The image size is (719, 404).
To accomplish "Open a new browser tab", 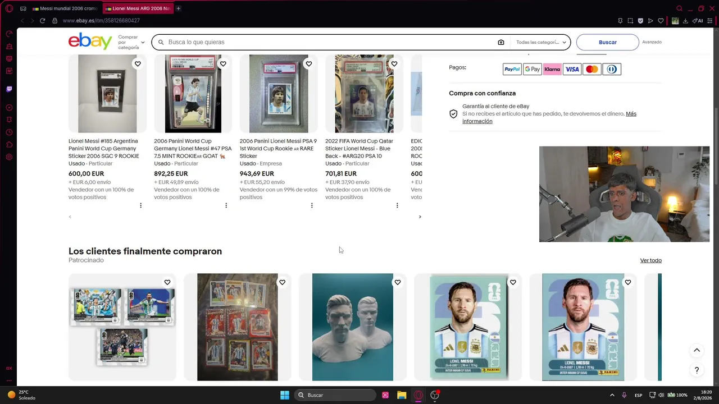I will (x=179, y=8).
